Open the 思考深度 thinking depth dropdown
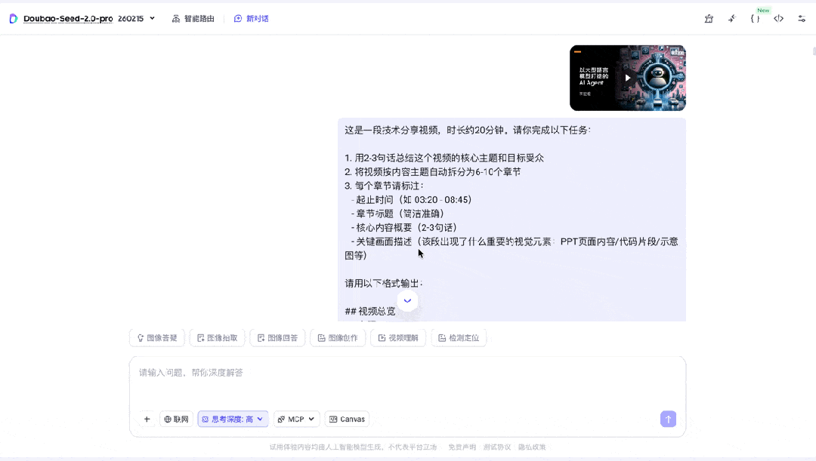Image resolution: width=816 pixels, height=461 pixels. tap(232, 419)
